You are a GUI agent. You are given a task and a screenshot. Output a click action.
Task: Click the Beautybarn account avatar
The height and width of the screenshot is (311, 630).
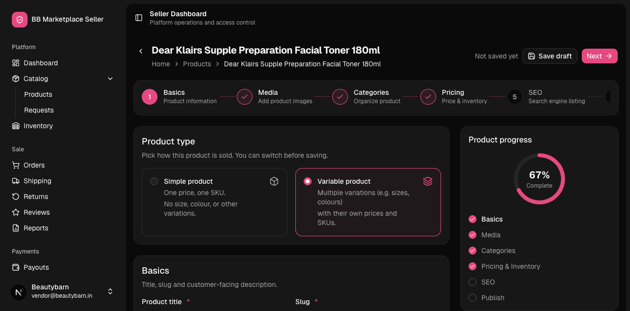pyautogui.click(x=19, y=292)
